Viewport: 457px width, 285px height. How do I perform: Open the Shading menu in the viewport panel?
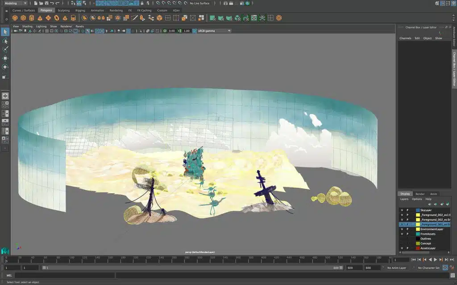27,26
